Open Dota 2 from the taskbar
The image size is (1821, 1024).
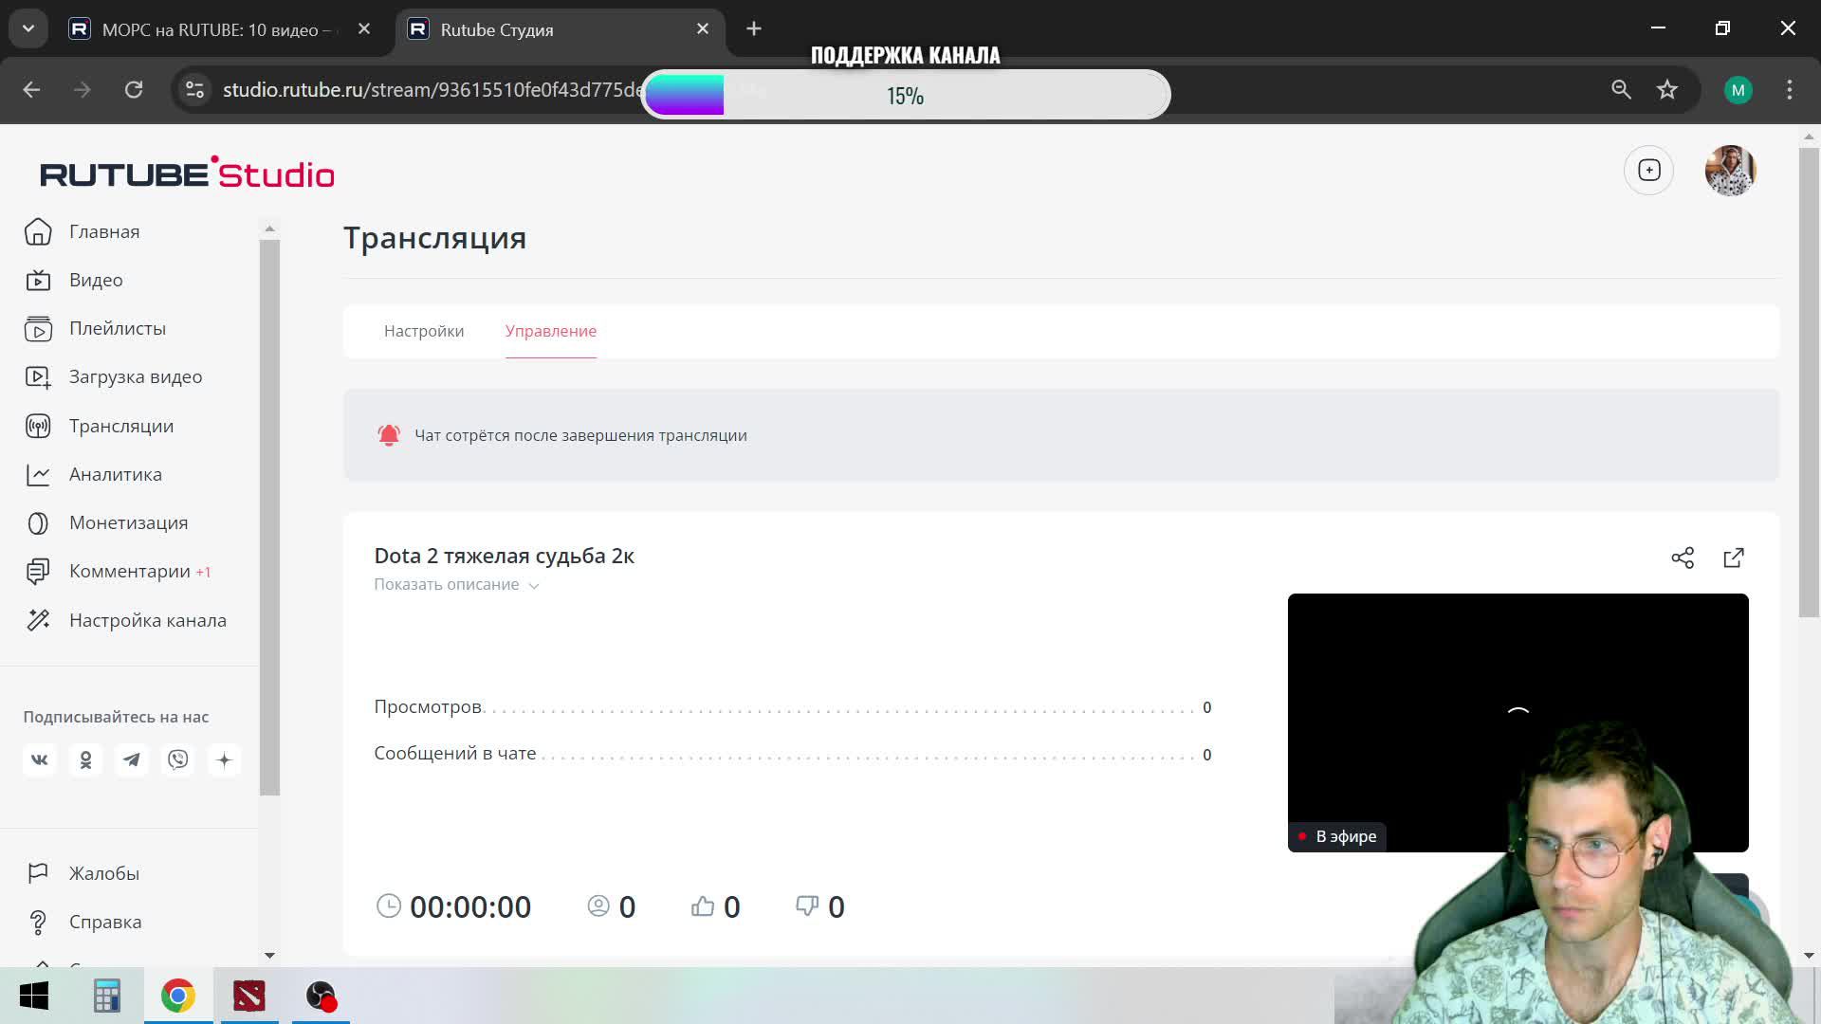249,996
